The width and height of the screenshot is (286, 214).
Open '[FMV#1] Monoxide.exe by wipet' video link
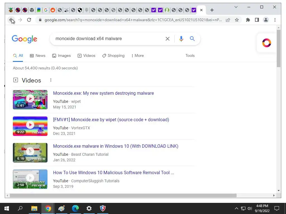point(111,120)
